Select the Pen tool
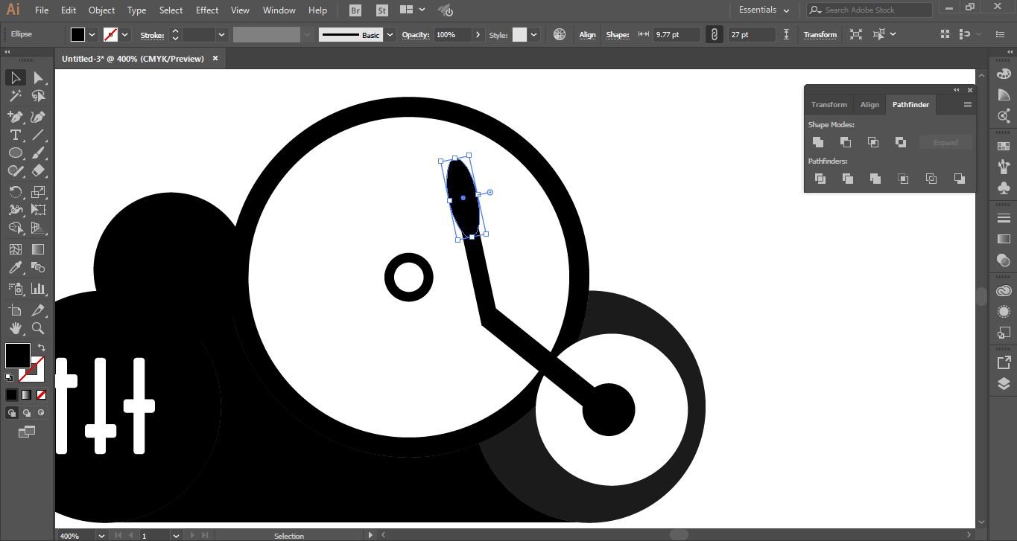 point(15,117)
